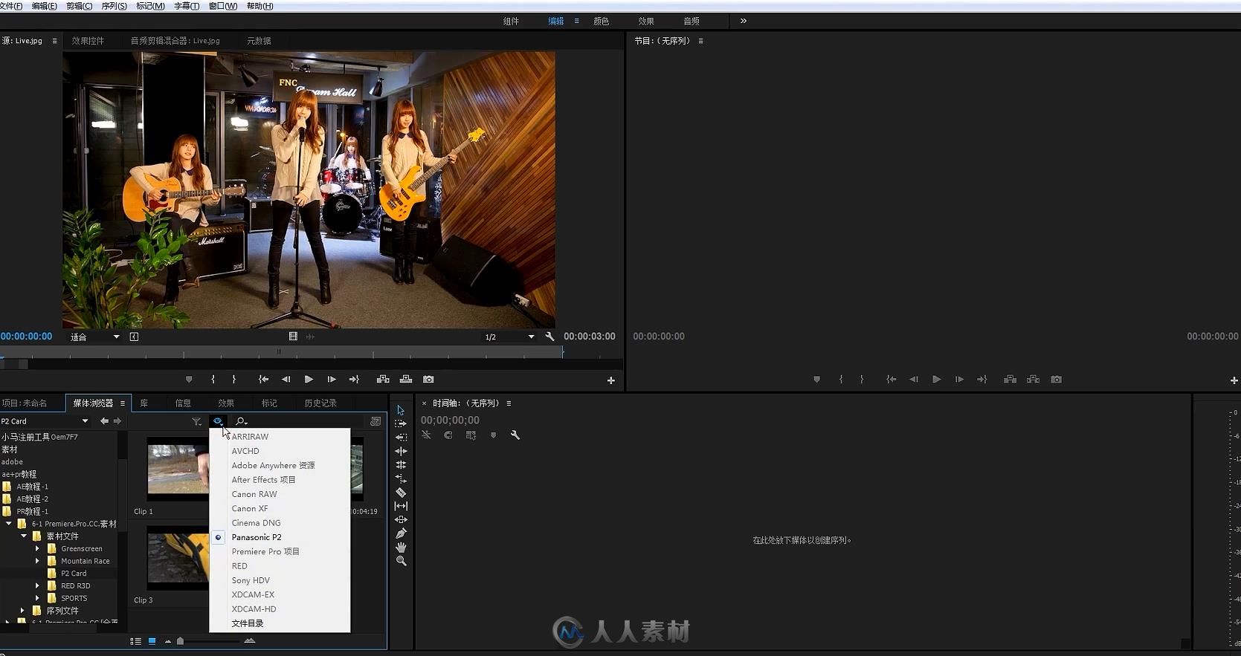
Task: Click the Insert button in source monitor
Action: tap(383, 379)
